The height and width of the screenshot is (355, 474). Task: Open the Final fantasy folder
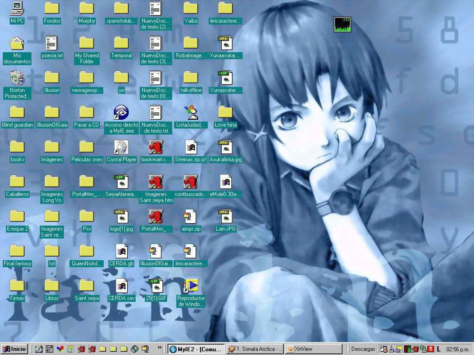17,251
